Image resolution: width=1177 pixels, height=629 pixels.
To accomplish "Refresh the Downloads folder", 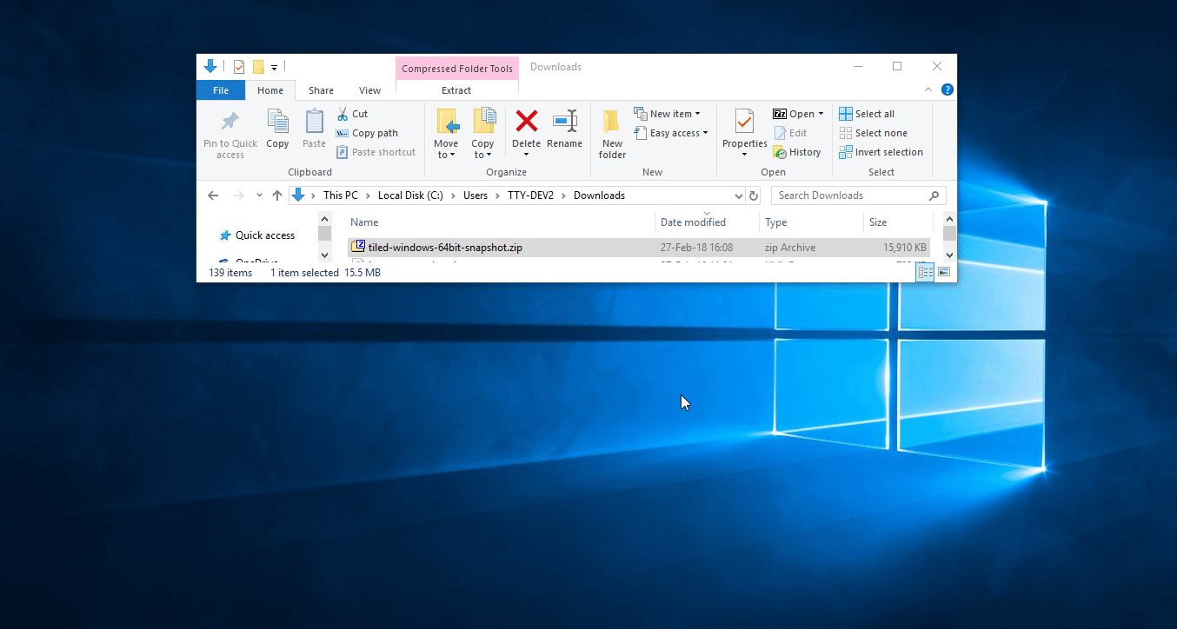I will [754, 196].
